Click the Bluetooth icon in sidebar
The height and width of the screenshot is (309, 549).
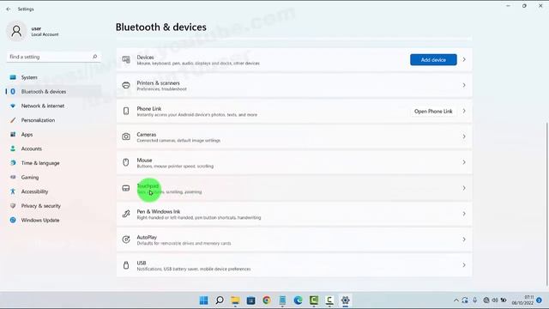[x=13, y=92]
